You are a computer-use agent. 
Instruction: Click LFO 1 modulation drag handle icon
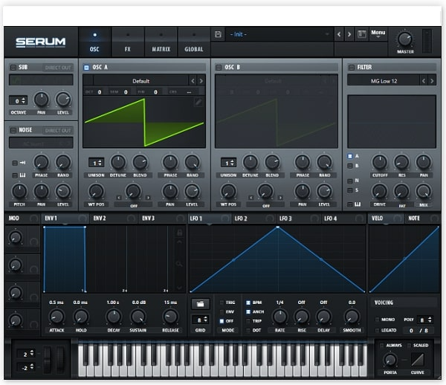(225, 219)
